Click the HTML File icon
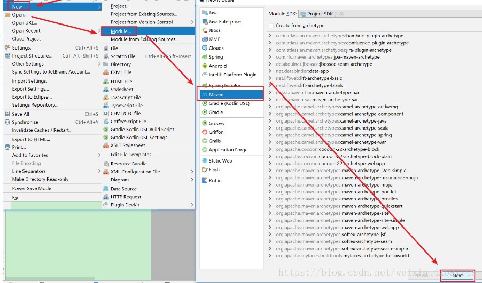 pyautogui.click(x=106, y=81)
